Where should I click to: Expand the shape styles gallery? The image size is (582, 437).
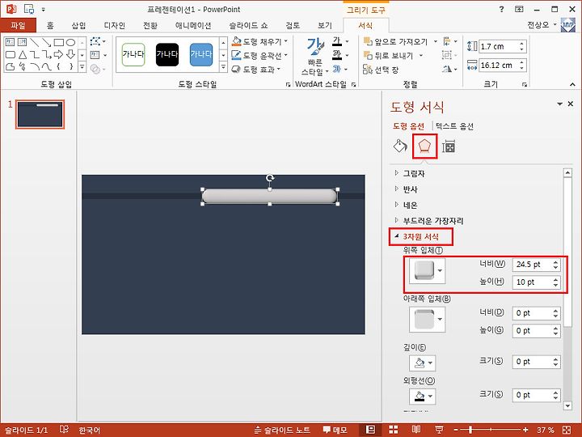(x=223, y=68)
